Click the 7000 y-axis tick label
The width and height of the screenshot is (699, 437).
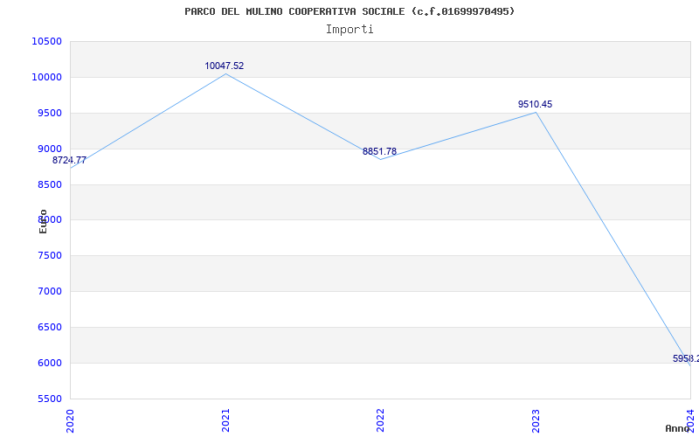click(x=50, y=291)
